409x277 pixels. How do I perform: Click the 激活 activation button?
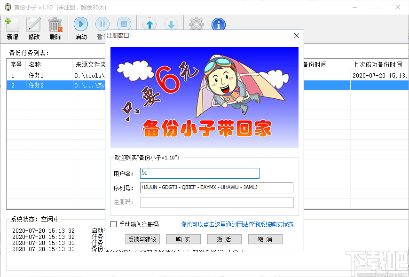tap(224, 239)
